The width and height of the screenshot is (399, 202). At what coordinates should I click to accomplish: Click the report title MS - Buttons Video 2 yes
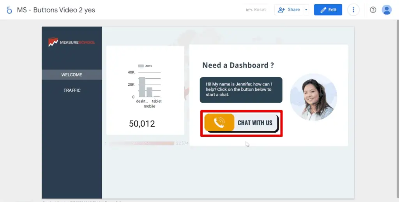56,10
